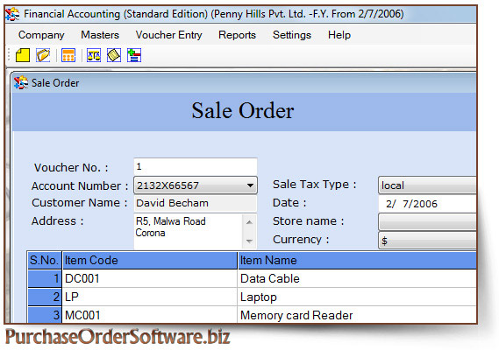Click the Sale Order window title icon
499x350 pixels.
pyautogui.click(x=21, y=83)
